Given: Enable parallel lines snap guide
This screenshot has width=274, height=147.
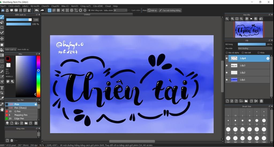Looking at the screenshot, I should click(54, 10).
